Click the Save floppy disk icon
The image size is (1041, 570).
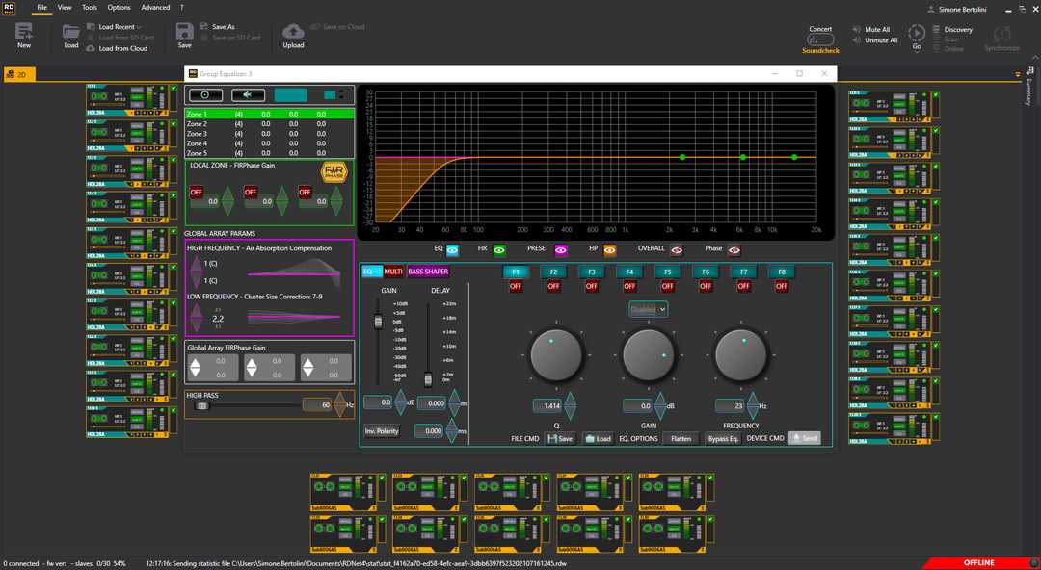point(184,33)
